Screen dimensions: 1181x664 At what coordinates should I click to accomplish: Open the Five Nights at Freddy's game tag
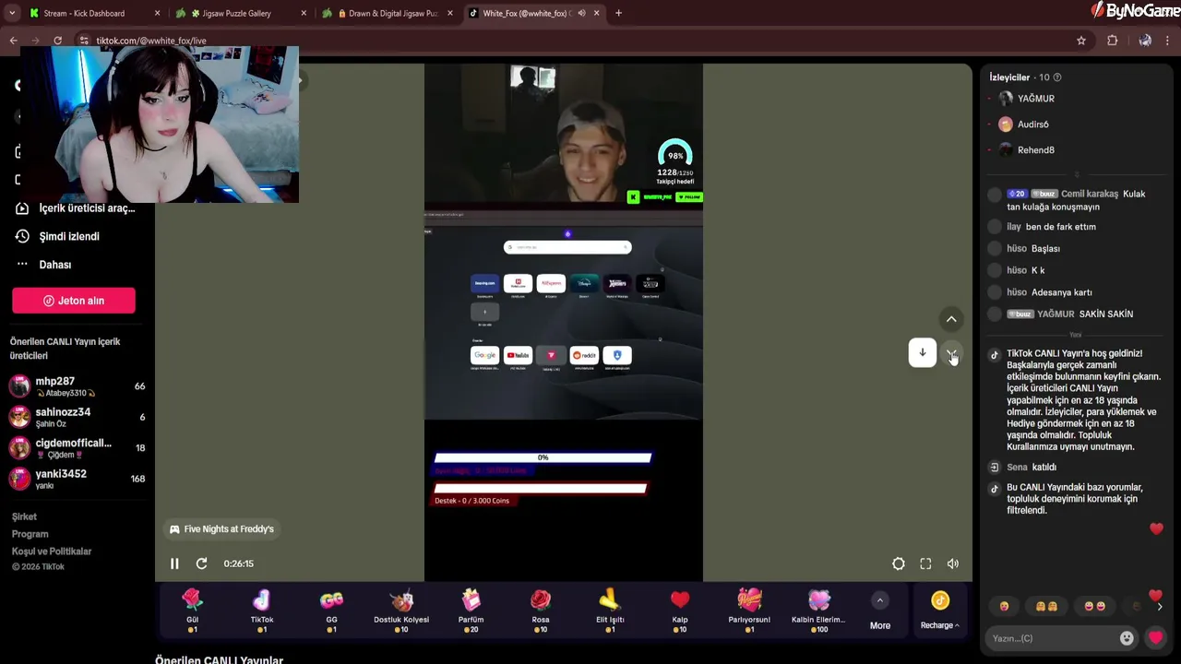tap(221, 529)
